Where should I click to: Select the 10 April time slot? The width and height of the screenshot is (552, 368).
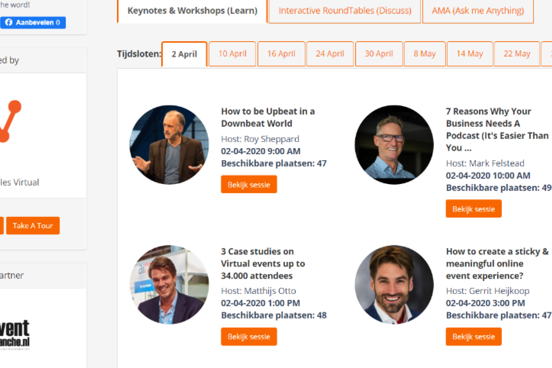coord(232,54)
